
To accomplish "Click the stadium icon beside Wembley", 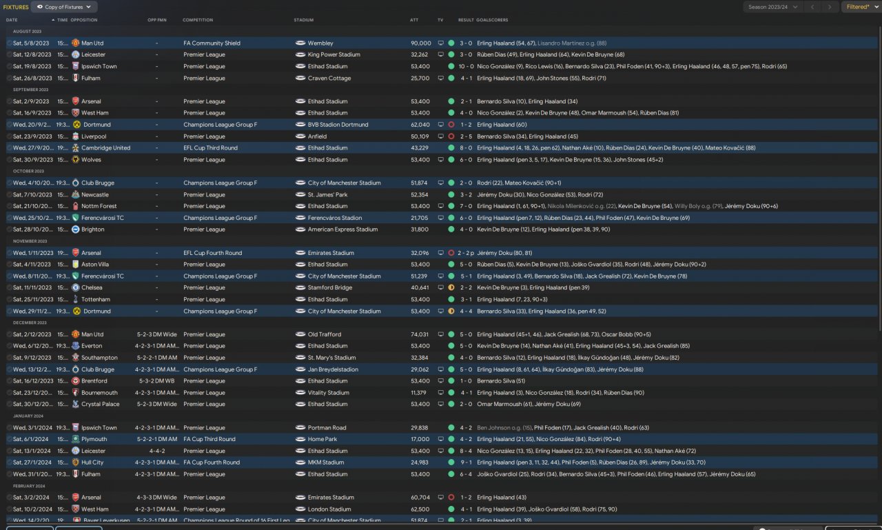I will pos(300,43).
